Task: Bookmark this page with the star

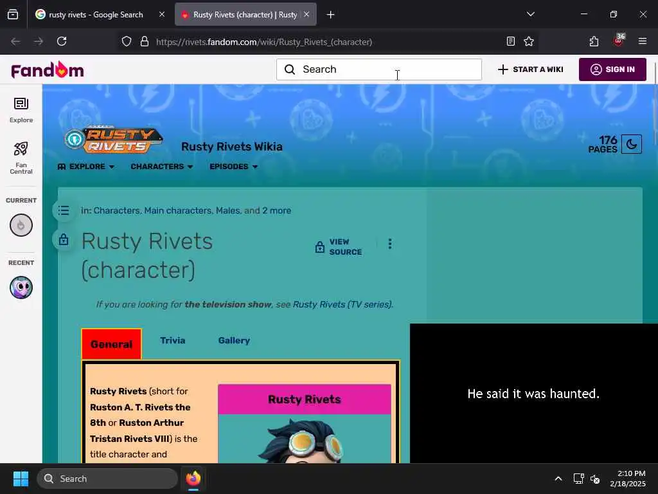Action: [x=529, y=41]
